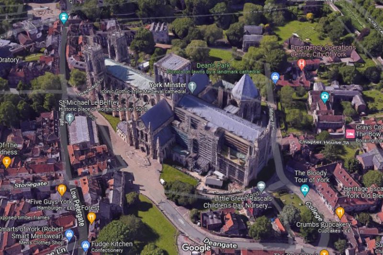
Task: Open the Emergency Operations Centre red marker
Action: tap(301, 64)
